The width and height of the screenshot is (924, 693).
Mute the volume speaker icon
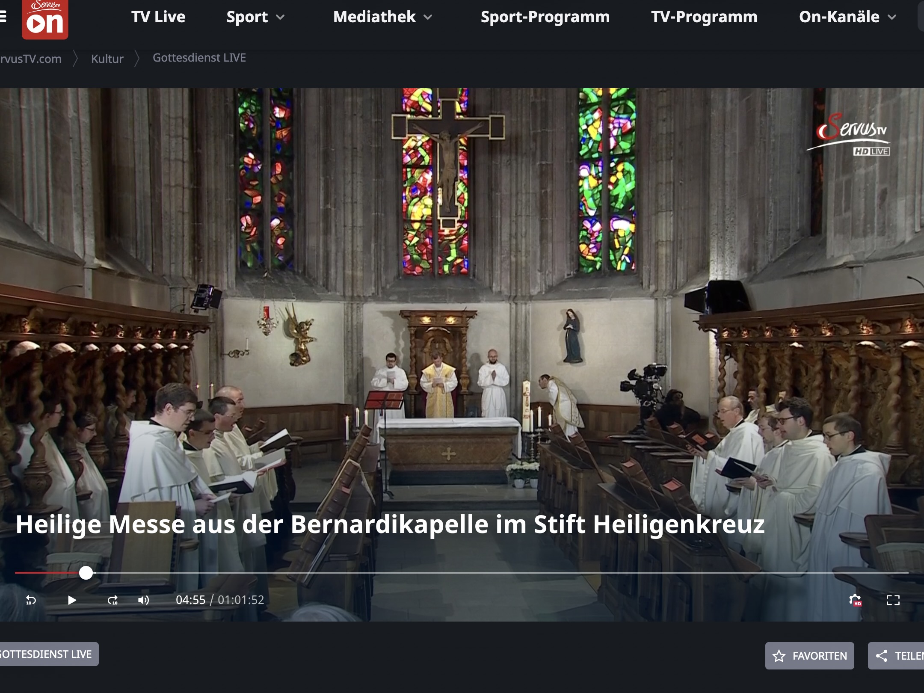tap(143, 600)
